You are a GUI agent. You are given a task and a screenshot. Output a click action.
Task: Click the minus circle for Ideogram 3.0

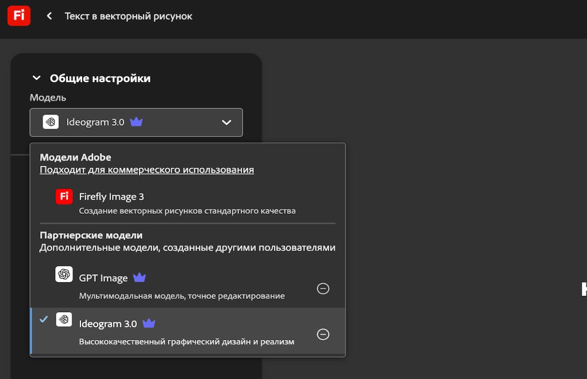[x=323, y=334]
